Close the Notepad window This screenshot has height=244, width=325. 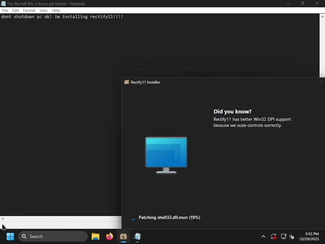tap(317, 3)
